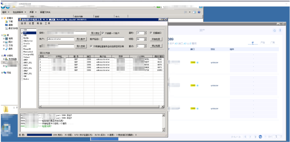The image size is (290, 142).
Task: Click the 开始检查 button
Action: 156,39
